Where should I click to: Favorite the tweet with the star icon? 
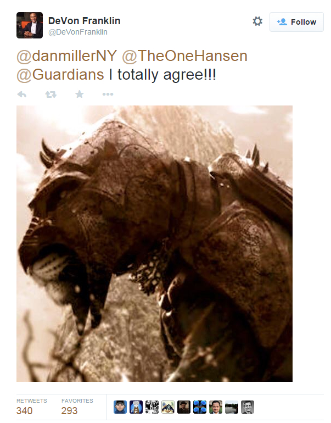[79, 94]
